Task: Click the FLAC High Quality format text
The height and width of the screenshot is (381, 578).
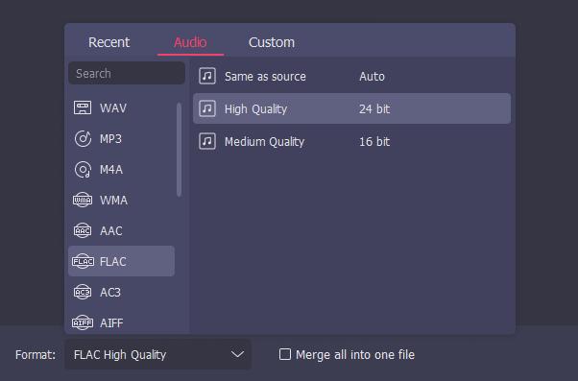Action: (120, 354)
